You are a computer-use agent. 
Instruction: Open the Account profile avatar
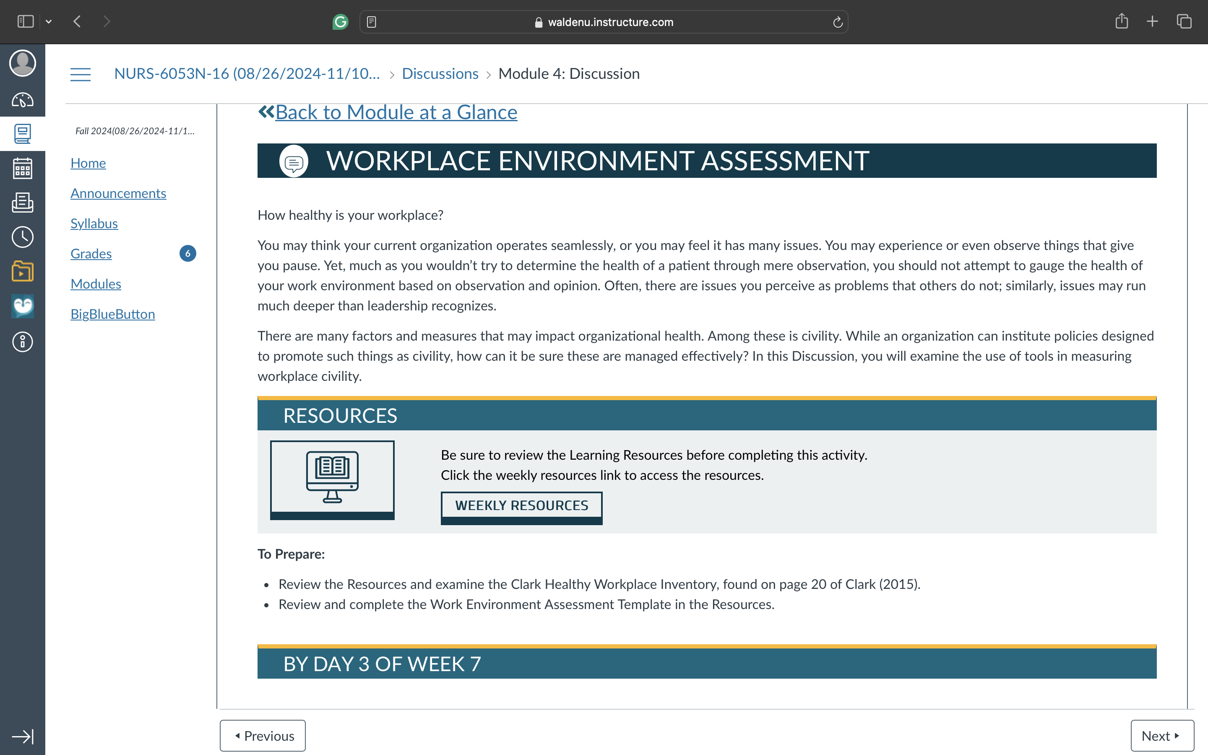point(23,63)
